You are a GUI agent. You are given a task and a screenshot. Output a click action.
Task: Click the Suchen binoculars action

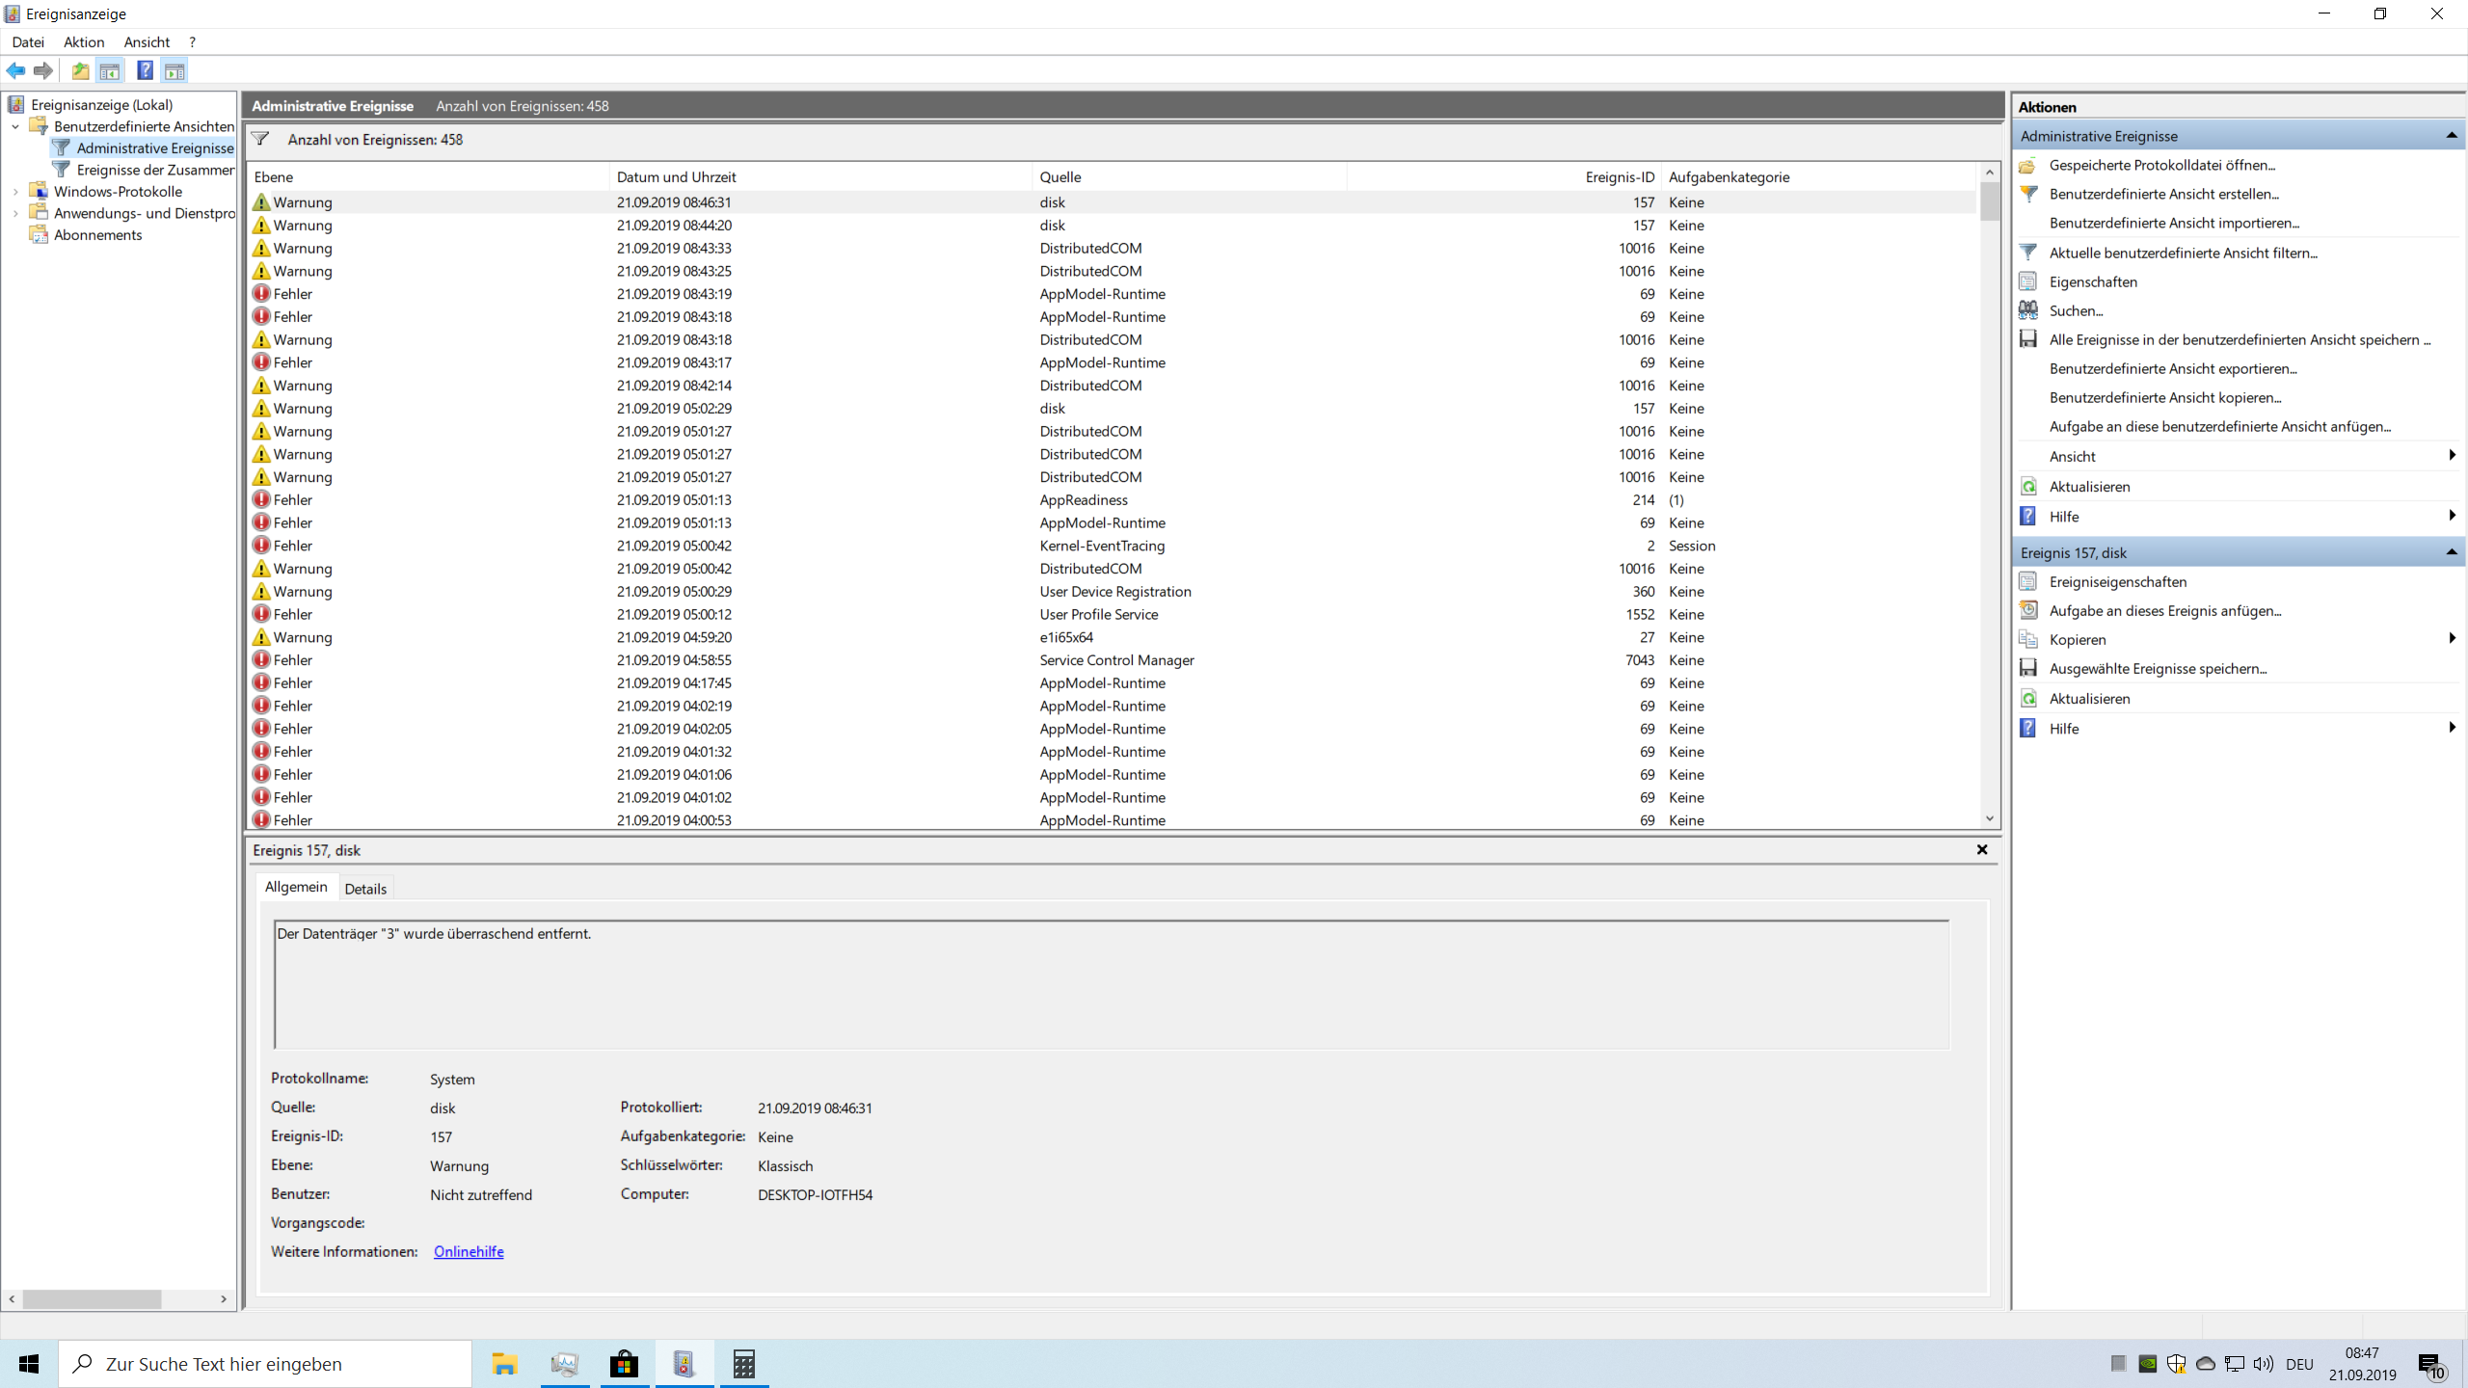click(2076, 310)
